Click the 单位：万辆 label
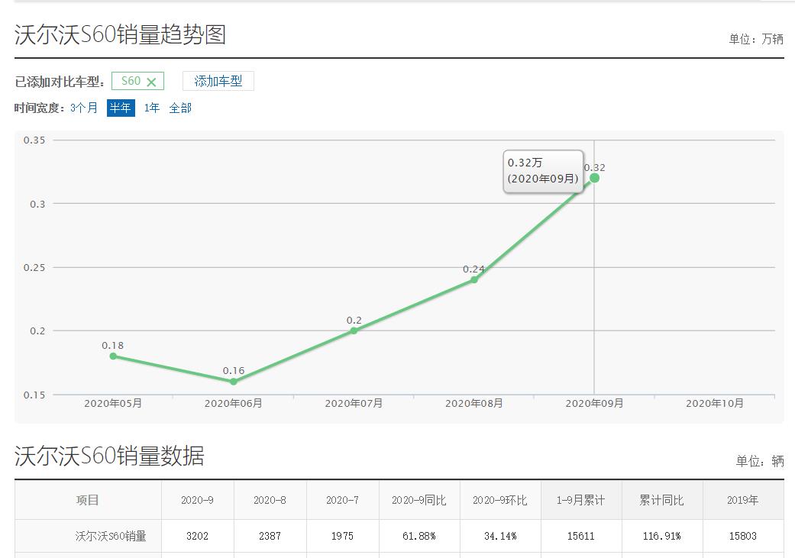Image resolution: width=795 pixels, height=558 pixels. [x=756, y=39]
